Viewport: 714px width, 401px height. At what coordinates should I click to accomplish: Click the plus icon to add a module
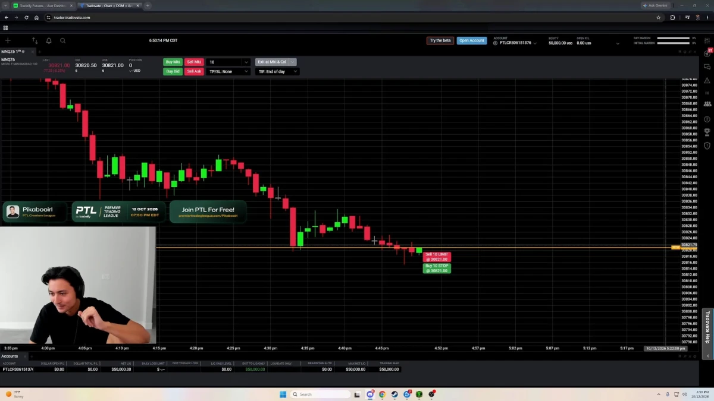pyautogui.click(x=8, y=40)
